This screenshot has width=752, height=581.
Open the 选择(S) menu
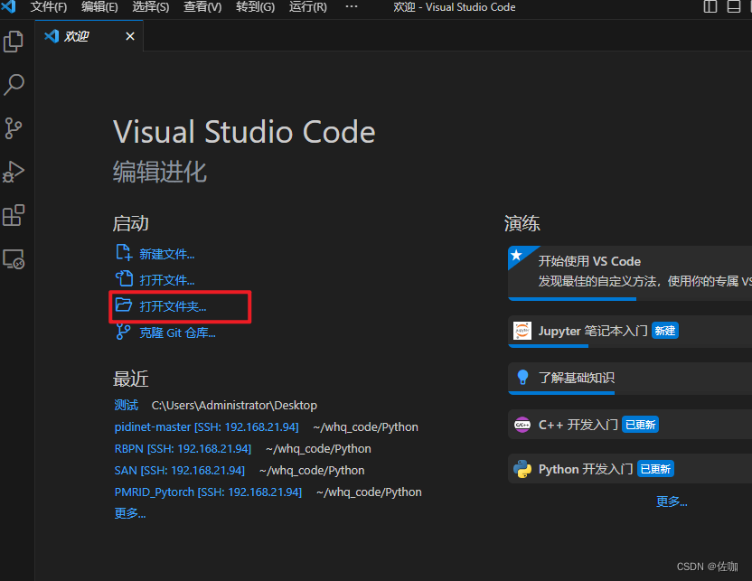click(x=151, y=7)
